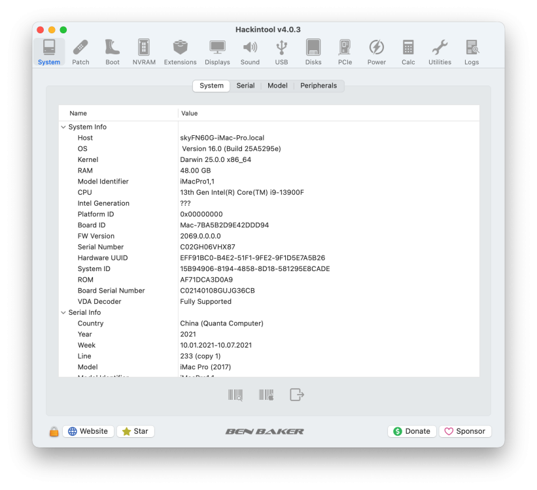The image size is (537, 490).
Task: Click the Value column header
Action: pyautogui.click(x=329, y=113)
